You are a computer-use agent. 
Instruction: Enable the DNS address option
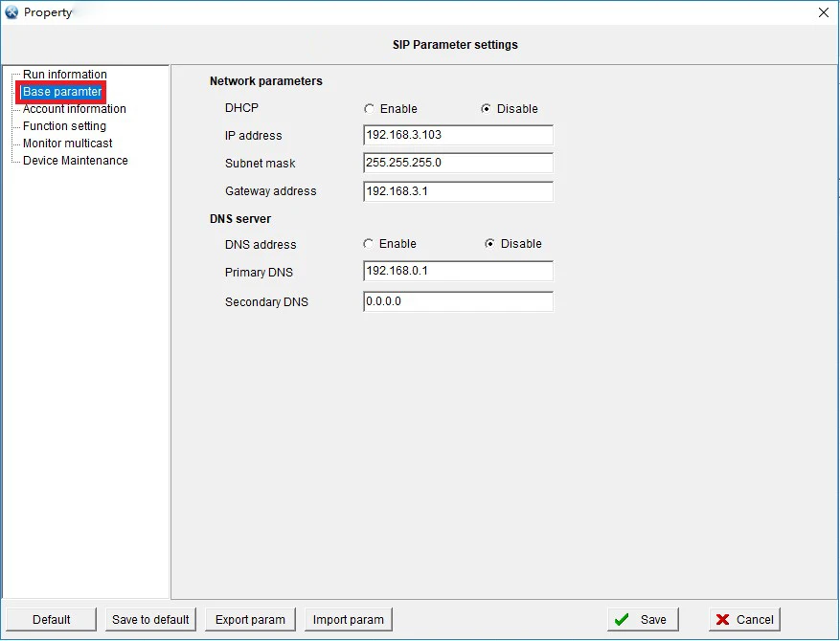pos(370,243)
